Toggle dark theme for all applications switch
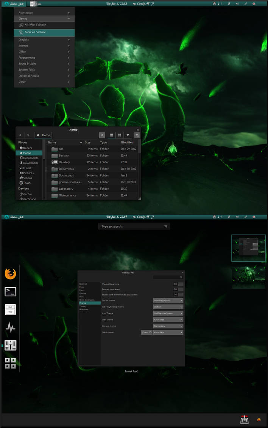 [x=178, y=294]
